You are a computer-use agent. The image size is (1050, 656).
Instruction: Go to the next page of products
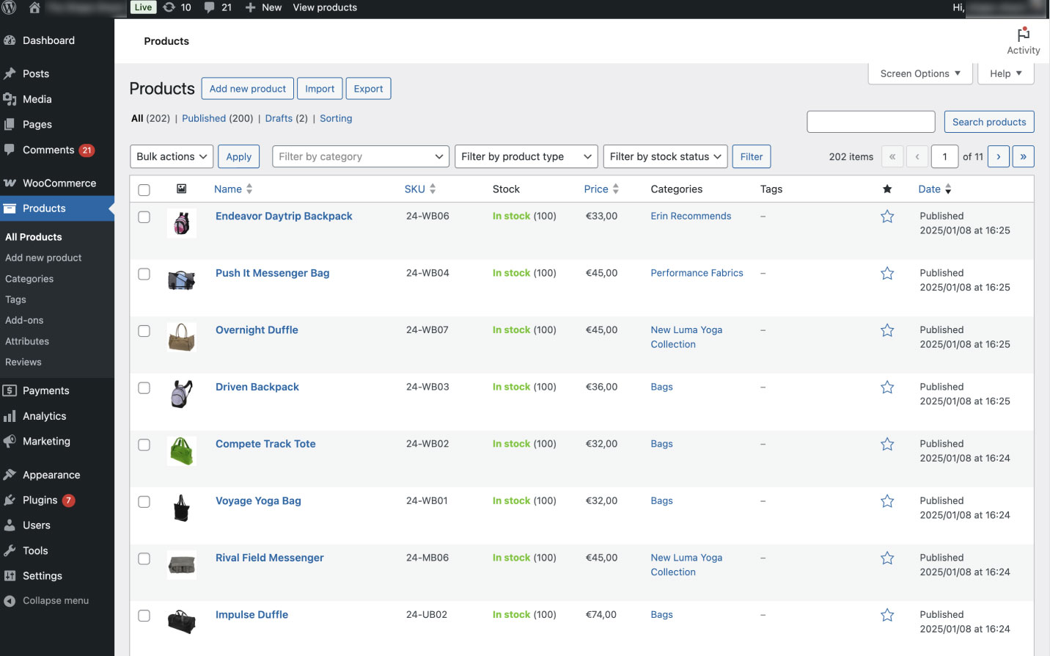[999, 156]
